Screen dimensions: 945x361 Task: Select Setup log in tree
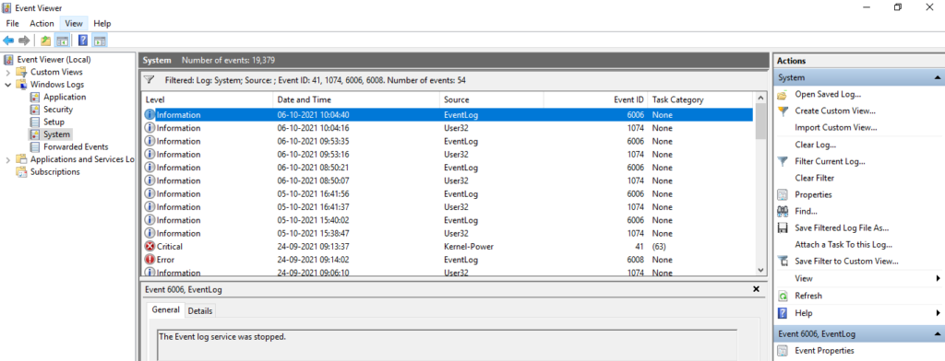54,122
